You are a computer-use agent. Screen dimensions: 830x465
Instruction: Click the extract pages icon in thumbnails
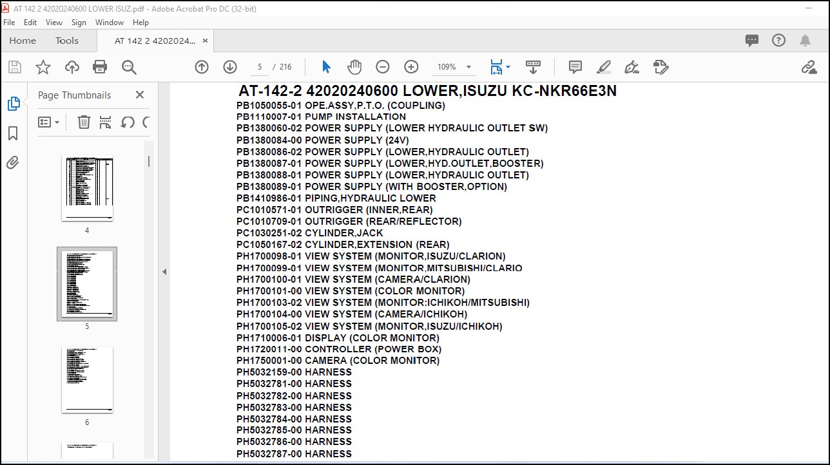click(106, 122)
